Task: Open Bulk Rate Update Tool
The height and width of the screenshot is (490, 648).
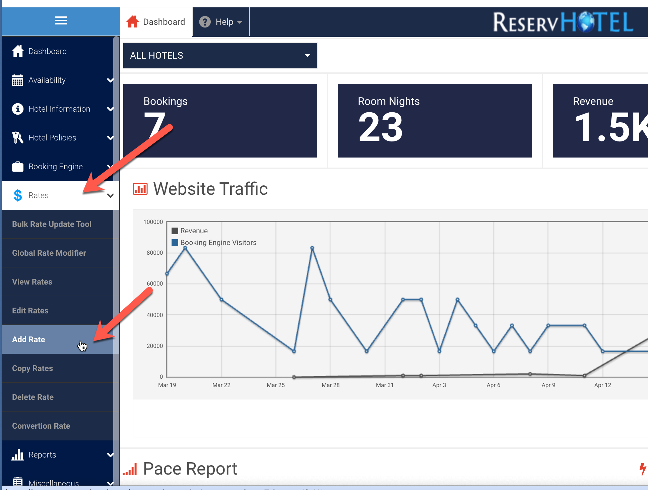Action: 52,224
